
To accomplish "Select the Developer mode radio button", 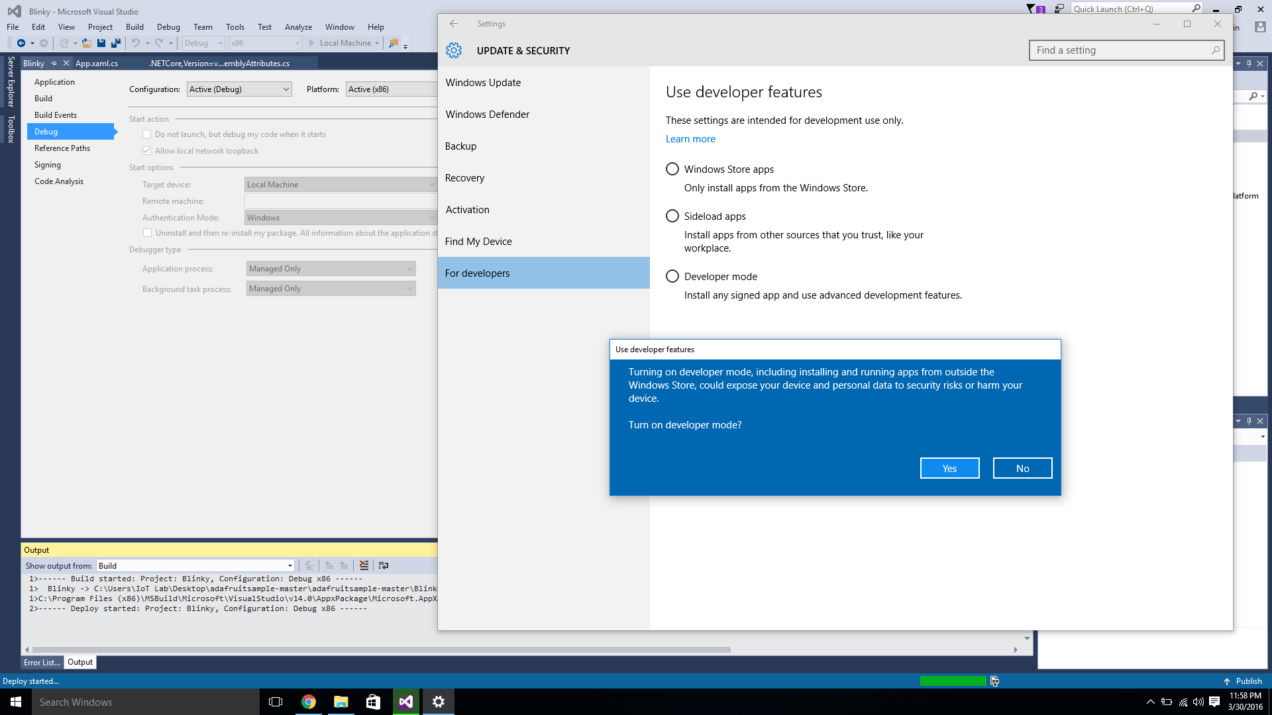I will (672, 276).
